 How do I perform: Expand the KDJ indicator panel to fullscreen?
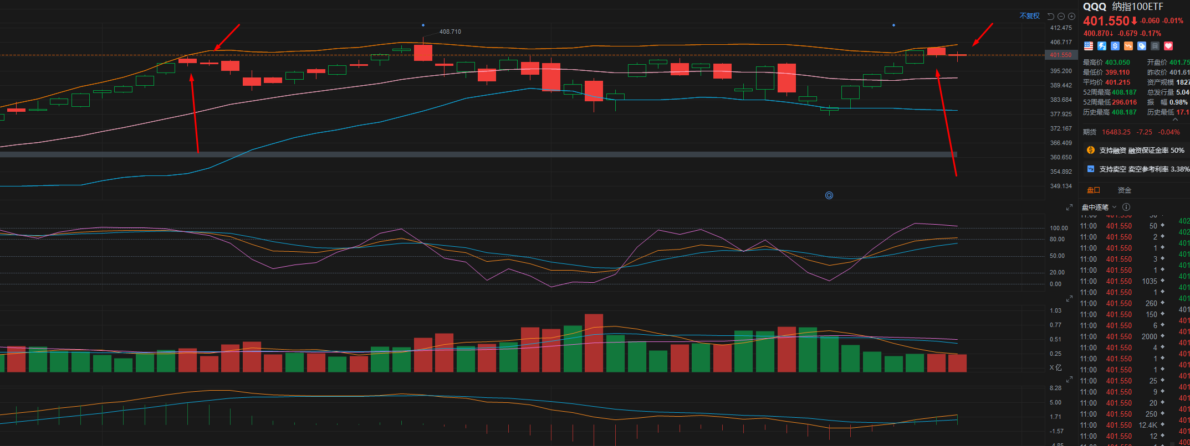coord(1069,208)
